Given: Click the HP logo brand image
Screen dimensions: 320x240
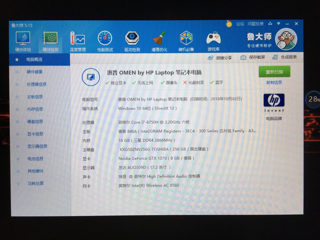Looking at the screenshot, I should (274, 103).
